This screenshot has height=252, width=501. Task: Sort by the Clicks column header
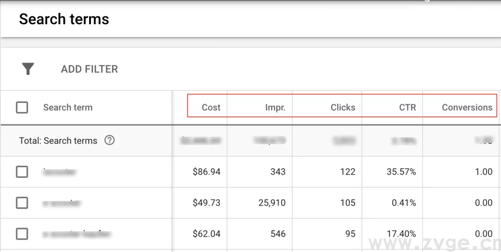tap(343, 107)
